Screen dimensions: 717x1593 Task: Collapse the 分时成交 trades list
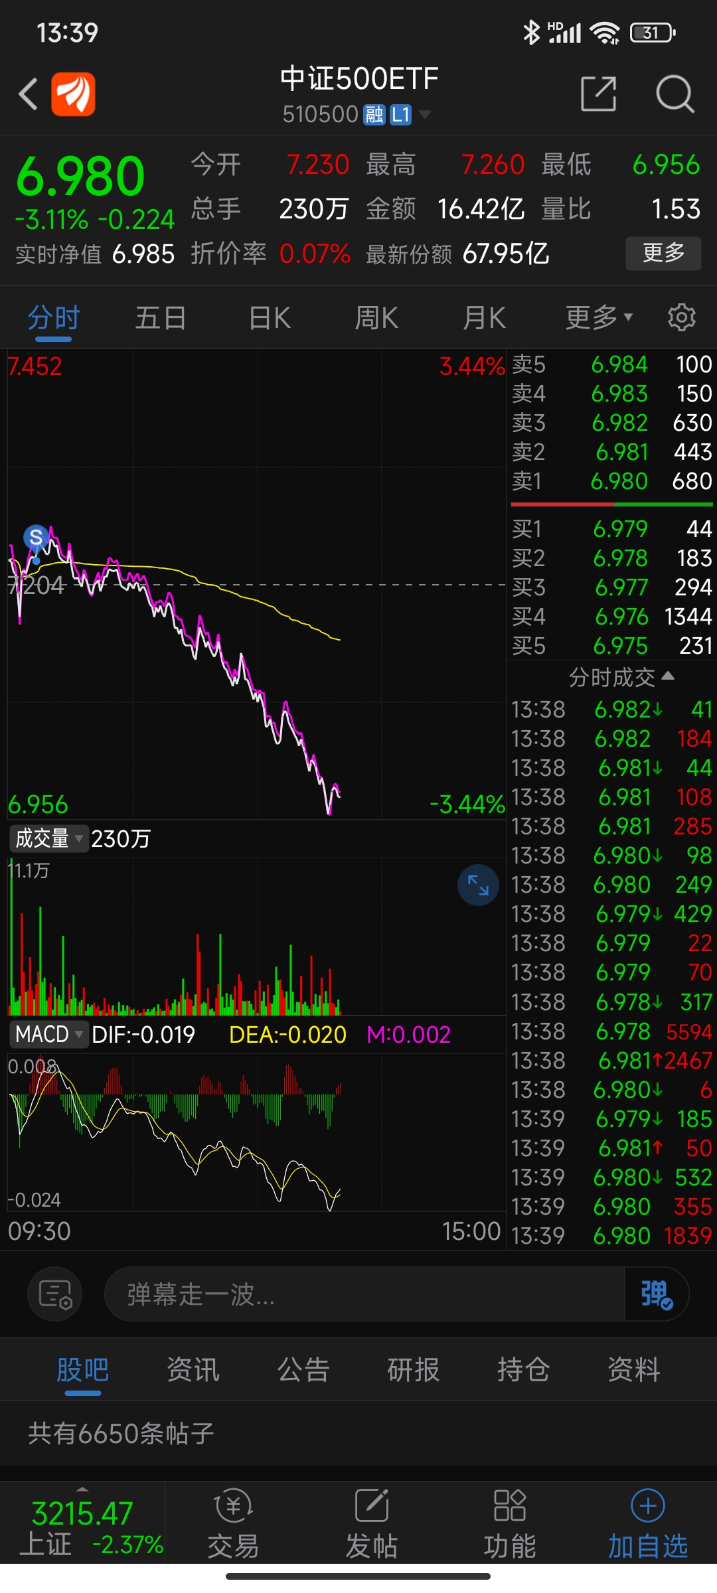click(621, 677)
